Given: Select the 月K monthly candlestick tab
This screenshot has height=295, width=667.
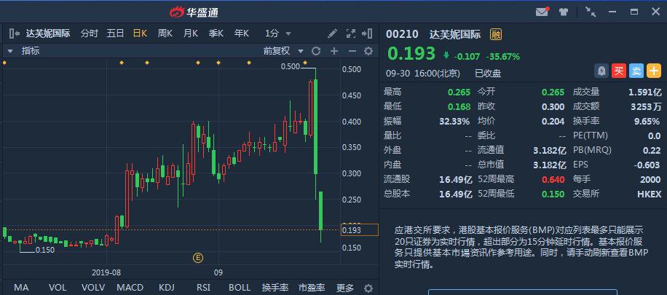Looking at the screenshot, I should click(191, 34).
